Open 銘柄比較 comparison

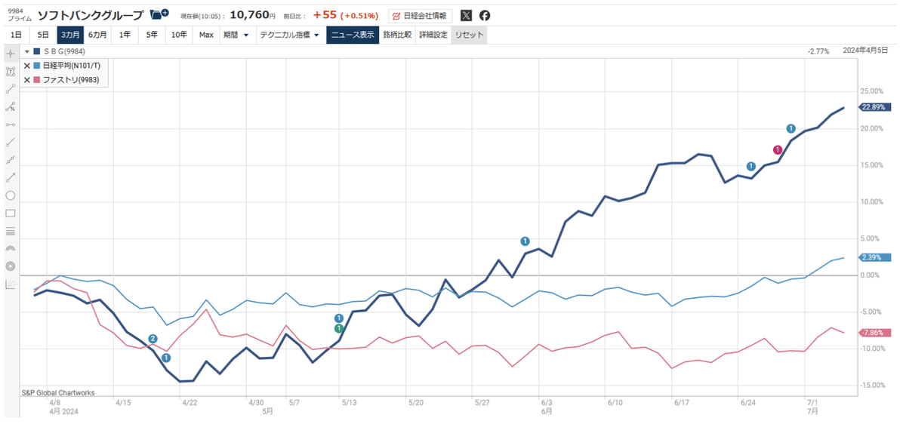click(x=396, y=35)
